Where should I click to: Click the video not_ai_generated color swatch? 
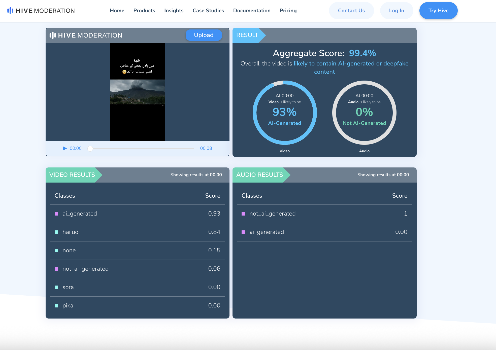click(x=56, y=269)
